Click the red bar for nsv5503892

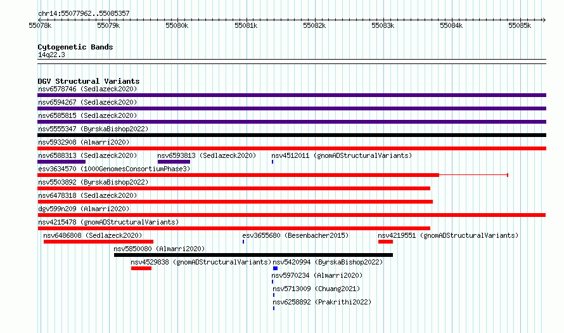click(234, 188)
